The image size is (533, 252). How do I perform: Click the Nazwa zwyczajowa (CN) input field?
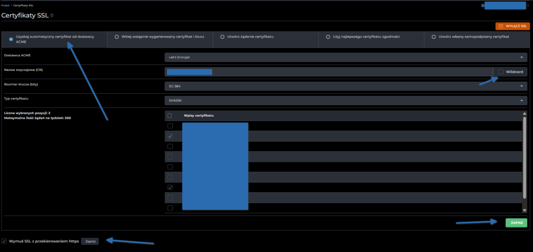click(x=328, y=72)
